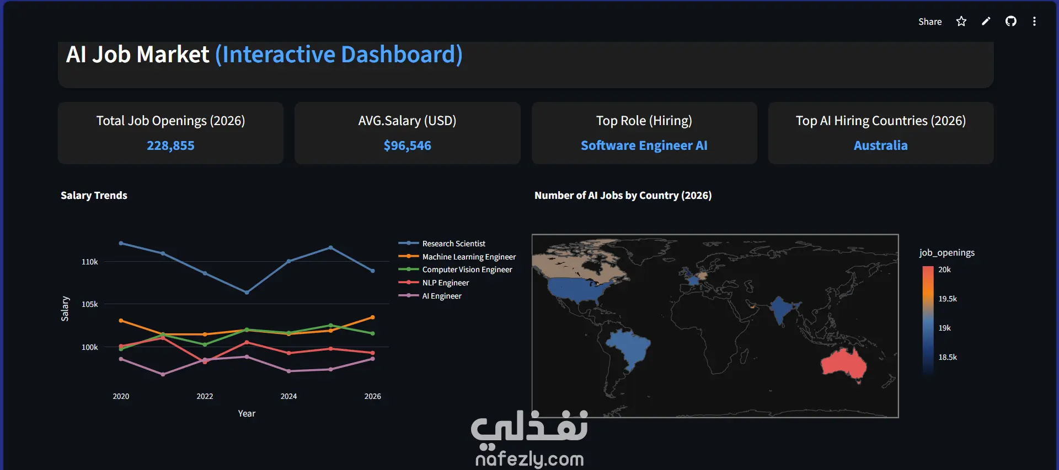Click the Interactive Dashboard title text

[x=339, y=55]
